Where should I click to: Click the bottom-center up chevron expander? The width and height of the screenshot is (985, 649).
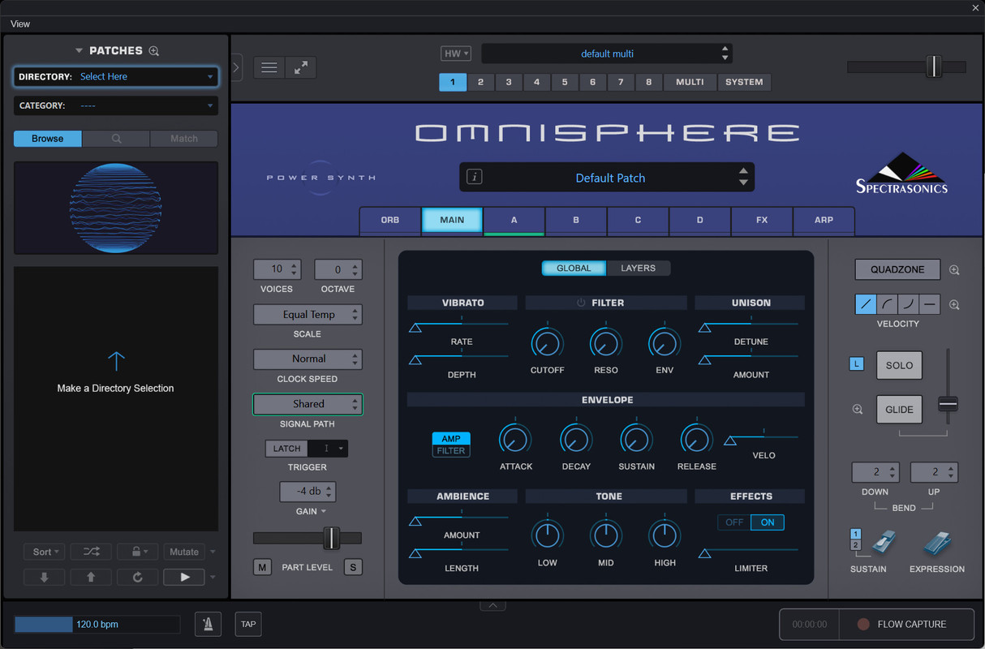[492, 605]
